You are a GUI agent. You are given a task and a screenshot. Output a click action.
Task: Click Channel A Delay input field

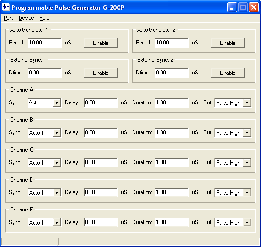[100, 102]
